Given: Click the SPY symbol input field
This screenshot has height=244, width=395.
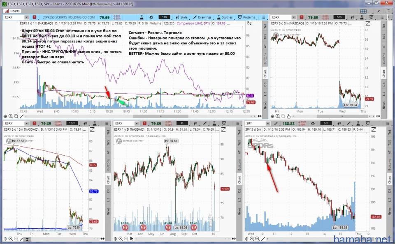Looking at the screenshot, I should pos(256,123).
